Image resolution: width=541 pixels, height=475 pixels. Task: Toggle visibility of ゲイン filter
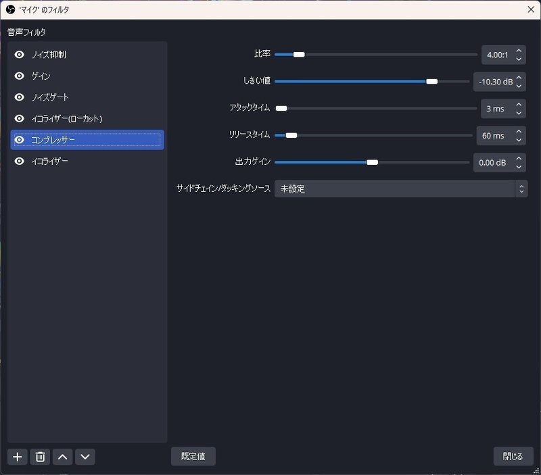click(20, 76)
